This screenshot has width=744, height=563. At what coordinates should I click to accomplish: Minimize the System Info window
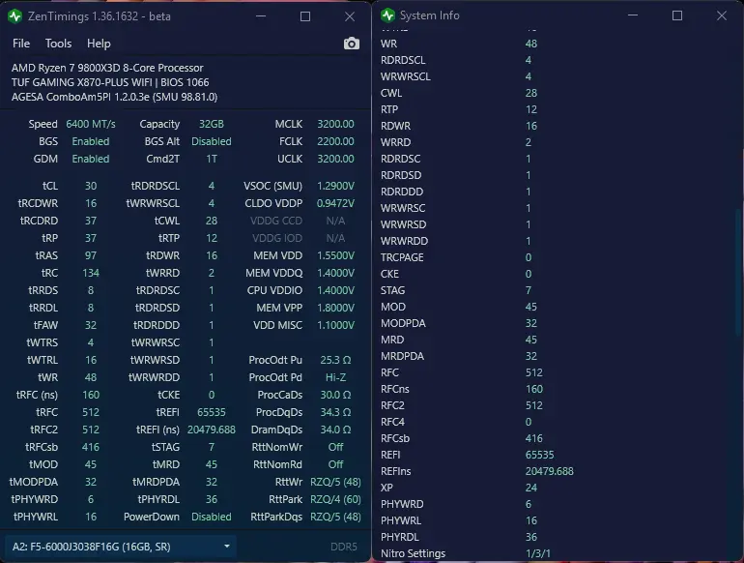point(633,15)
